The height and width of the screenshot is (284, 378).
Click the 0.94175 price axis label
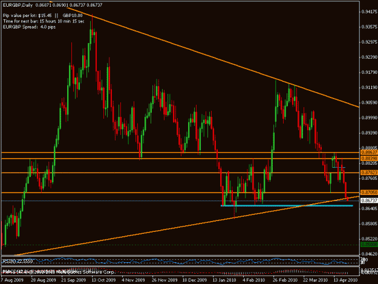pyautogui.click(x=370, y=12)
